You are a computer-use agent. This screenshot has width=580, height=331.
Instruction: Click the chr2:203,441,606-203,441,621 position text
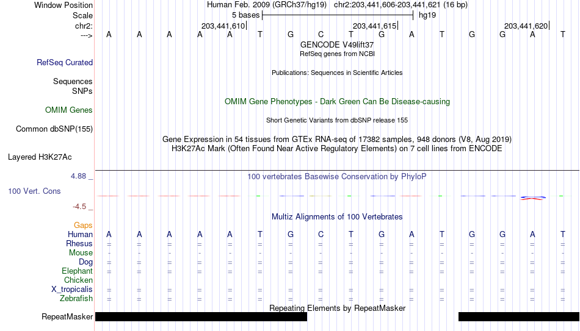click(x=387, y=5)
